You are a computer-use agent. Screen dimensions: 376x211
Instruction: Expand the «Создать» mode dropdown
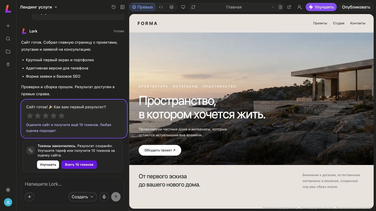pyautogui.click(x=83, y=197)
